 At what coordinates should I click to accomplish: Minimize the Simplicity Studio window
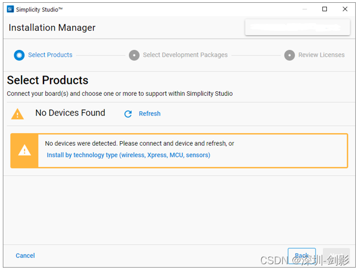(304, 9)
